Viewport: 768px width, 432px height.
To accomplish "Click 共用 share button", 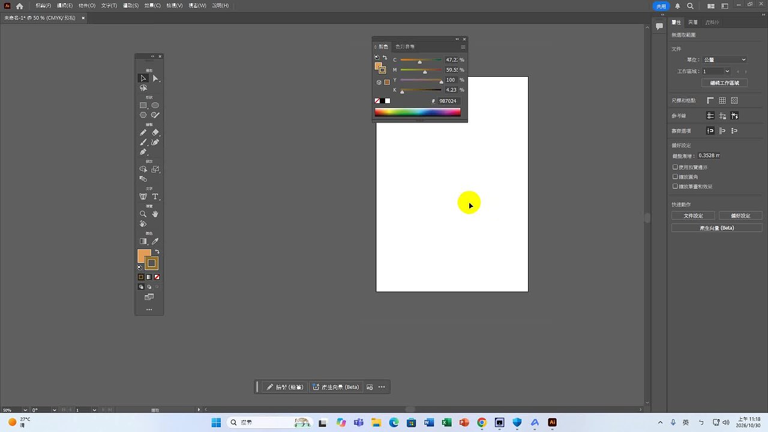I will (661, 6).
